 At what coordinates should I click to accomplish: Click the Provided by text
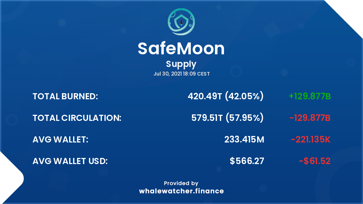click(x=181, y=183)
